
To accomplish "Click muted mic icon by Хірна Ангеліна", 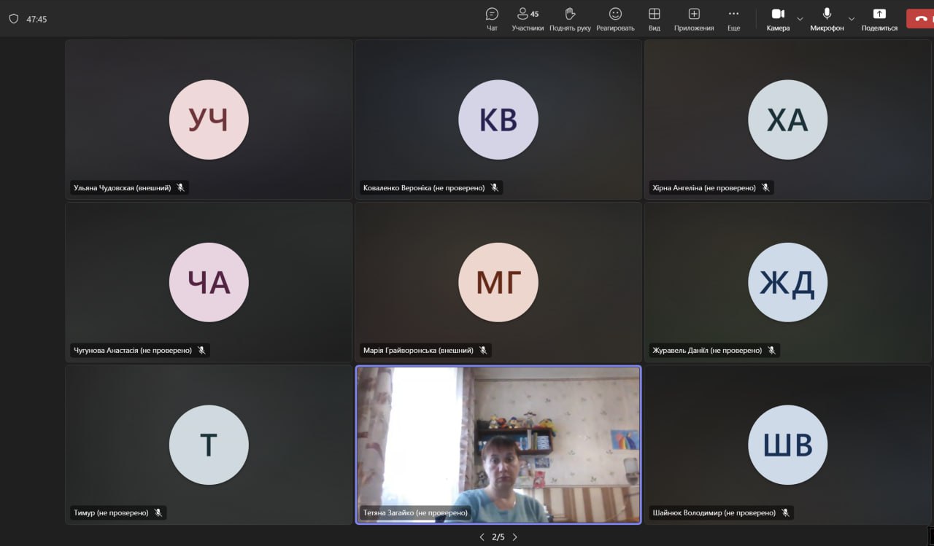I will (x=765, y=188).
